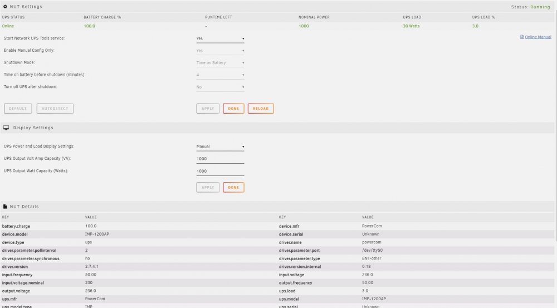Click the device.model key
557x308 pixels.
tap(14, 234)
